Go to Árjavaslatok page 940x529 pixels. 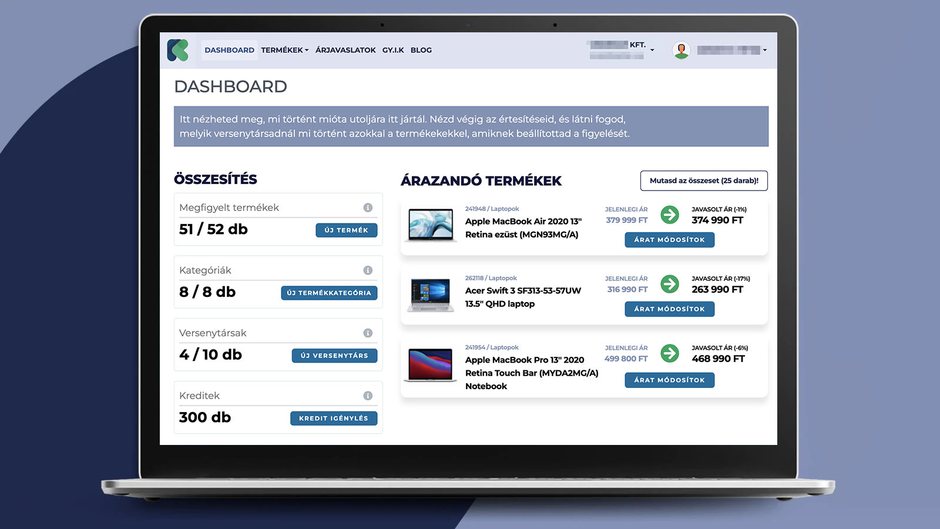click(345, 50)
